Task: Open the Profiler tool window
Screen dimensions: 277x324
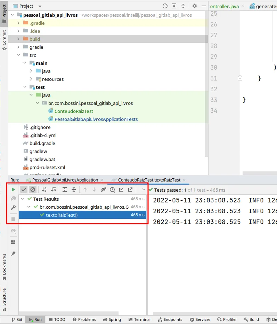Action: pyautogui.click(x=227, y=319)
